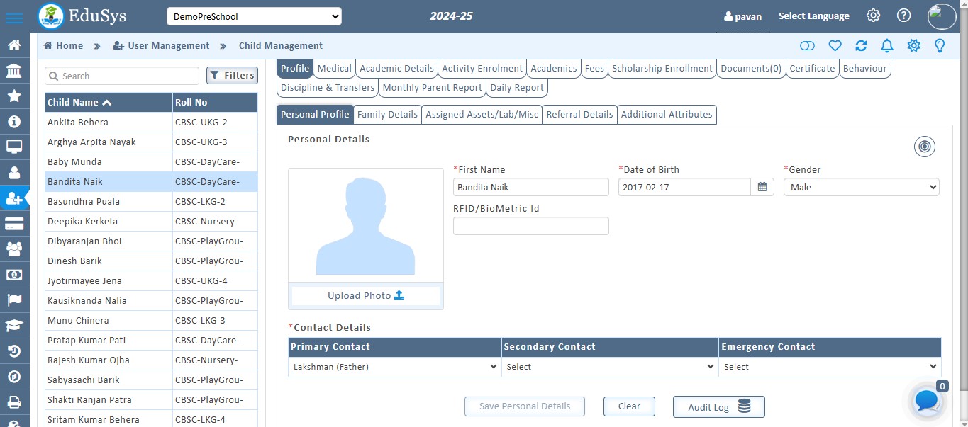Open the help question mark icon
This screenshot has width=968, height=427.
tap(903, 16)
